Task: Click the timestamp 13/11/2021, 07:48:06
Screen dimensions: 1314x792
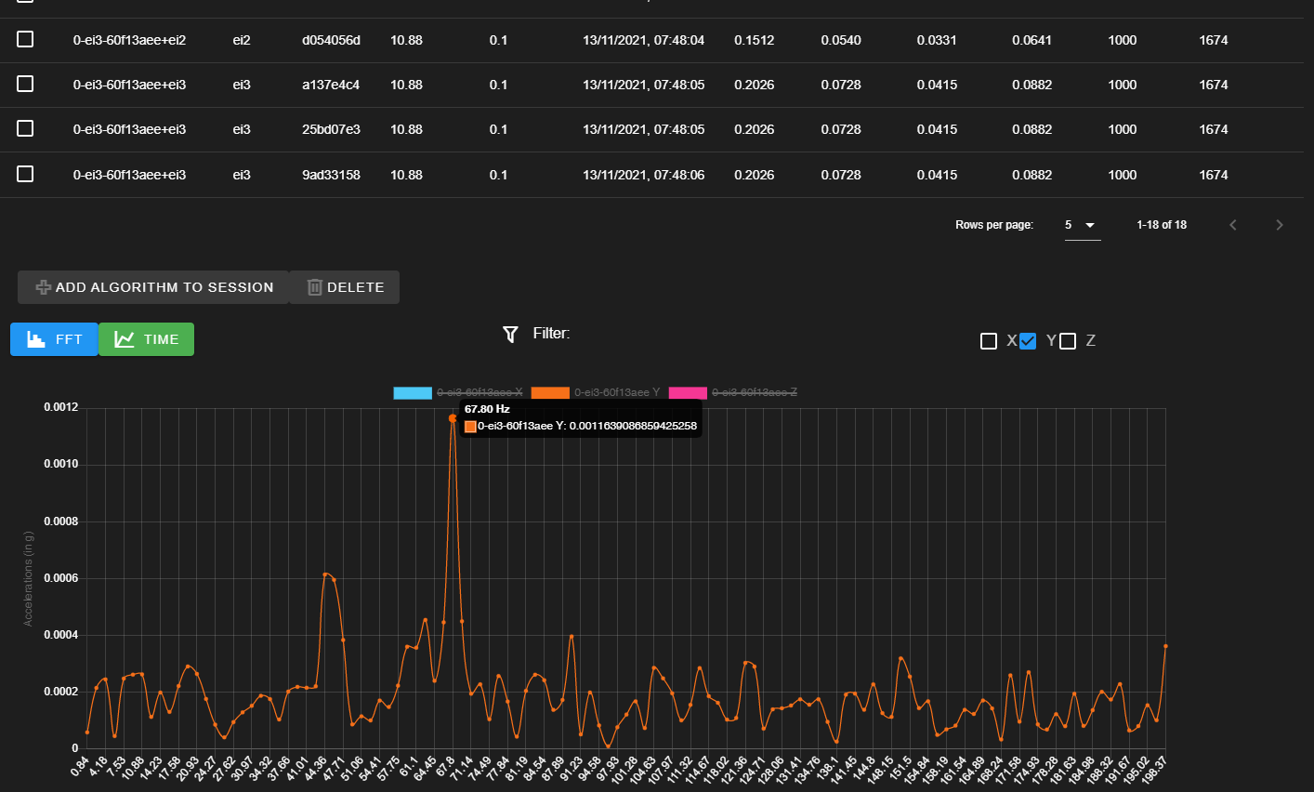Action: pyautogui.click(x=643, y=175)
